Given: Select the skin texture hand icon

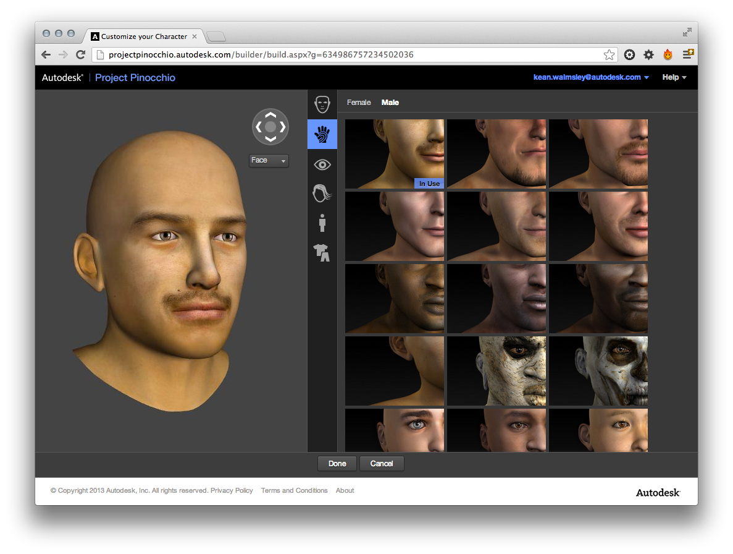Looking at the screenshot, I should click(322, 134).
